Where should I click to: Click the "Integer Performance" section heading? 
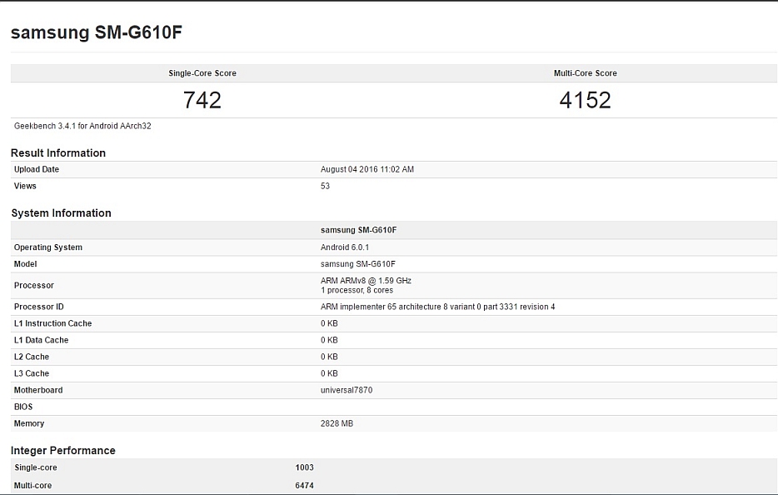(63, 450)
